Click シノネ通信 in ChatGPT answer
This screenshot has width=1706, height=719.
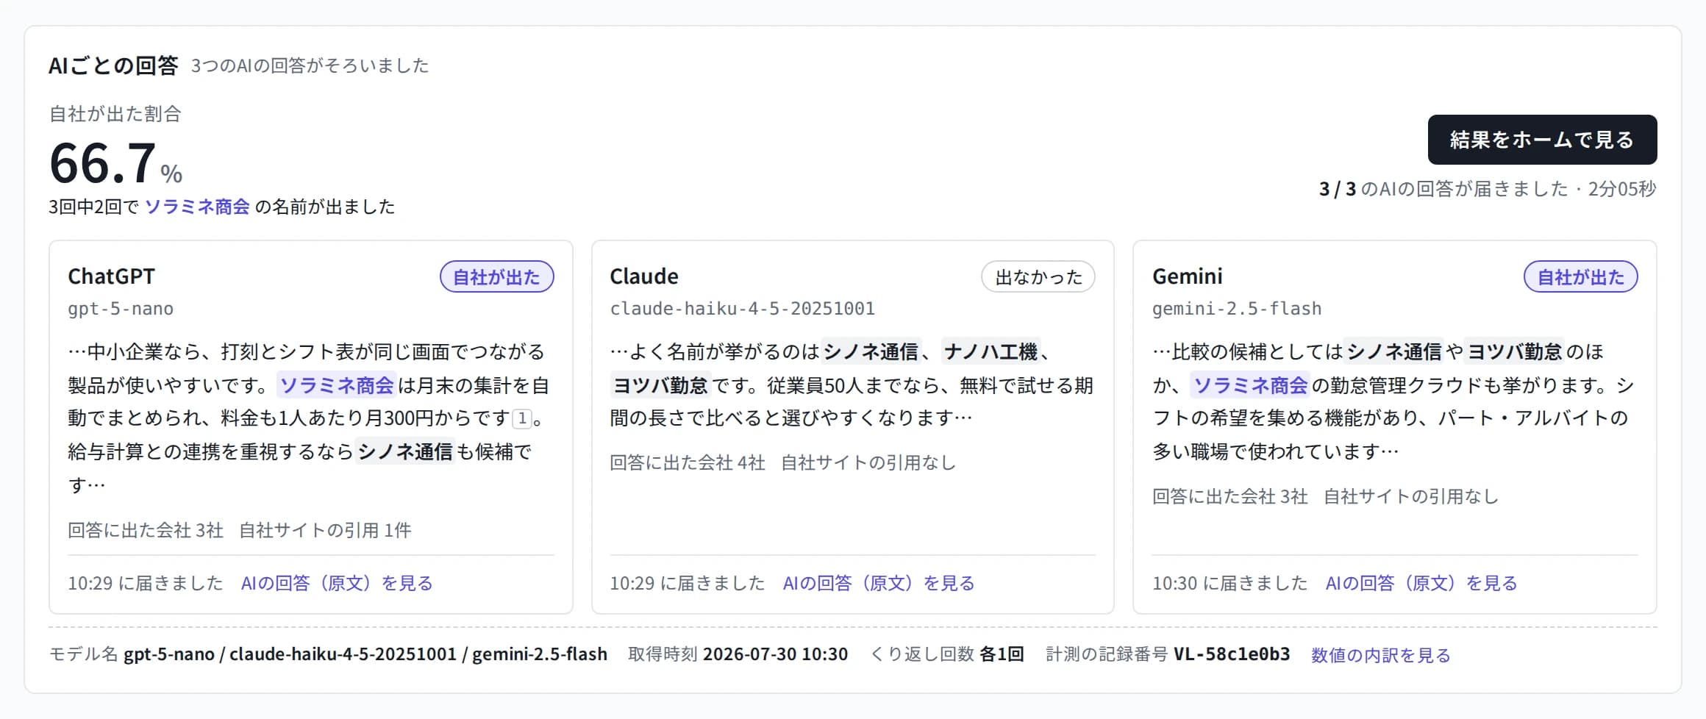(405, 451)
